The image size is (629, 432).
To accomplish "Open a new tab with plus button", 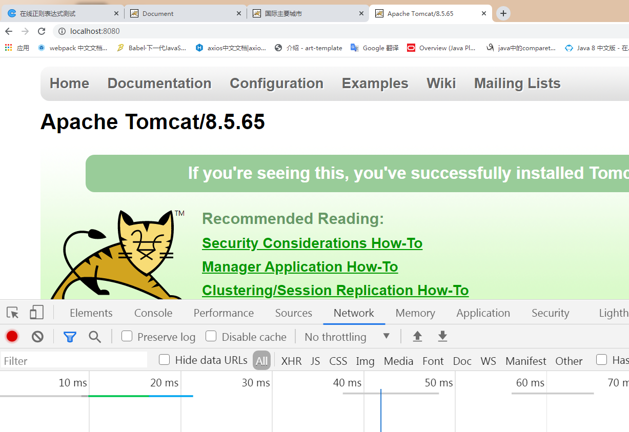I will [x=503, y=13].
